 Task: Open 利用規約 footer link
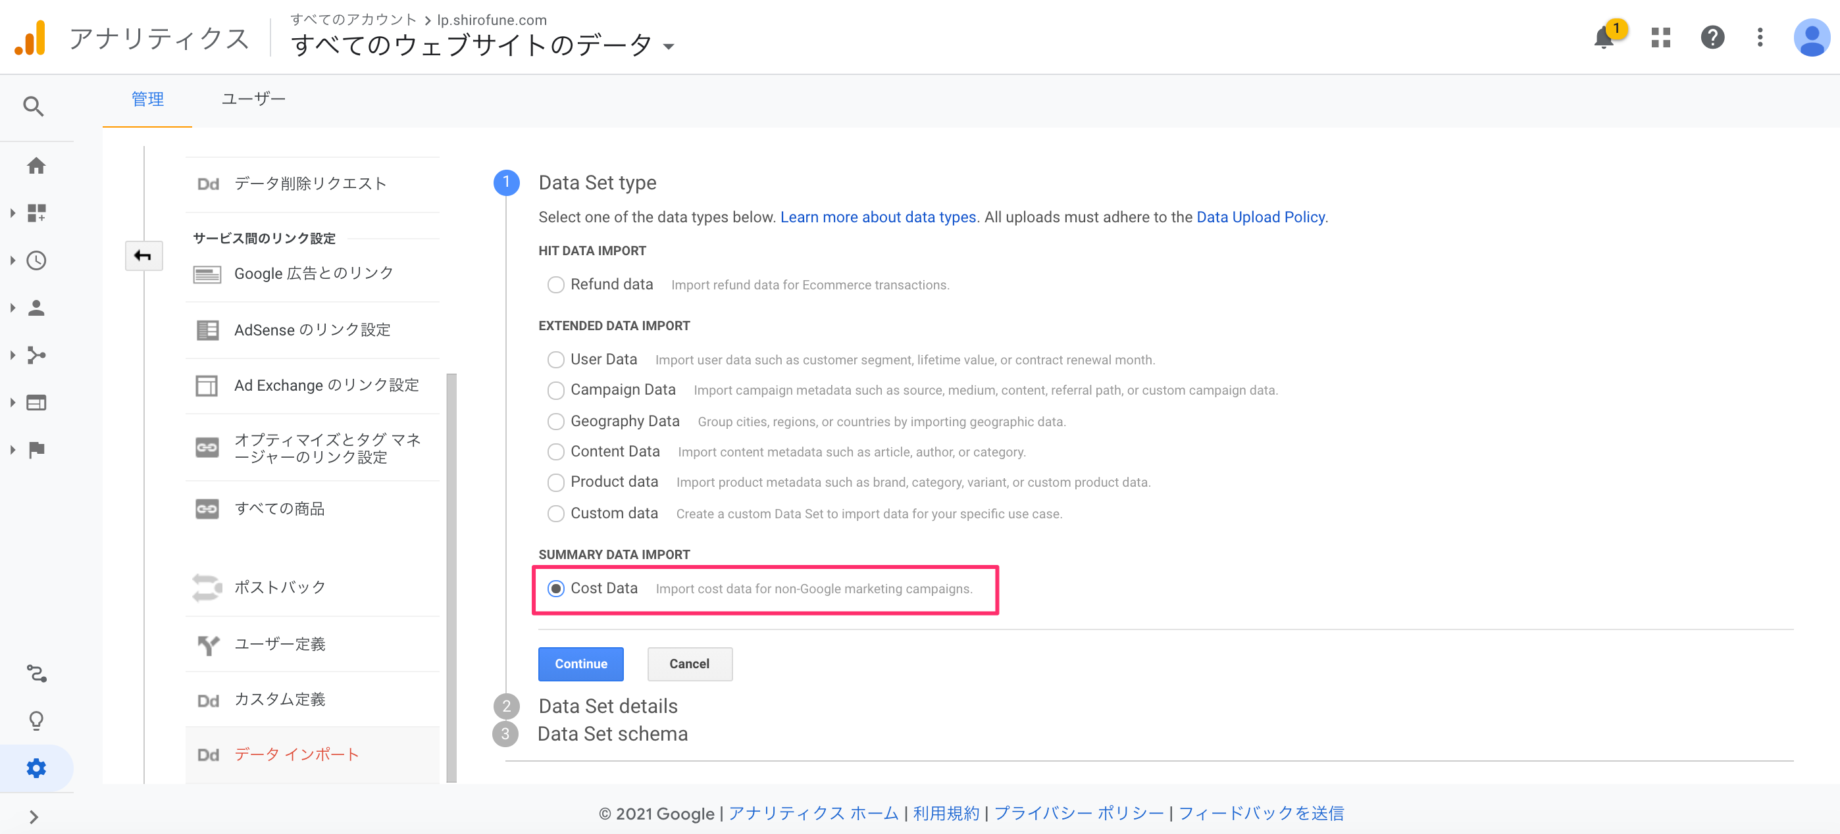click(x=946, y=814)
